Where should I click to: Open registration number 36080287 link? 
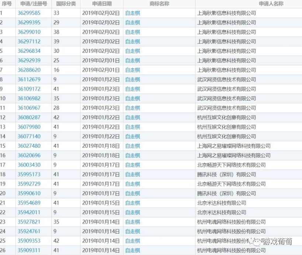(29, 118)
